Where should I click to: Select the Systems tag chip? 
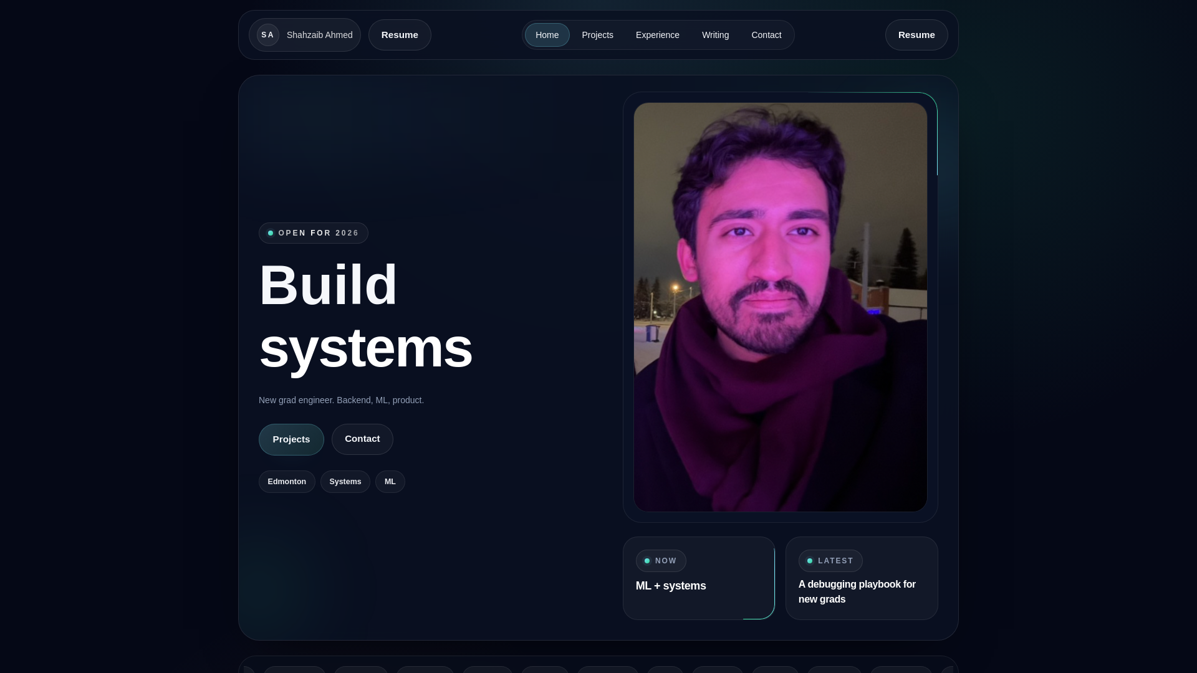(x=345, y=482)
